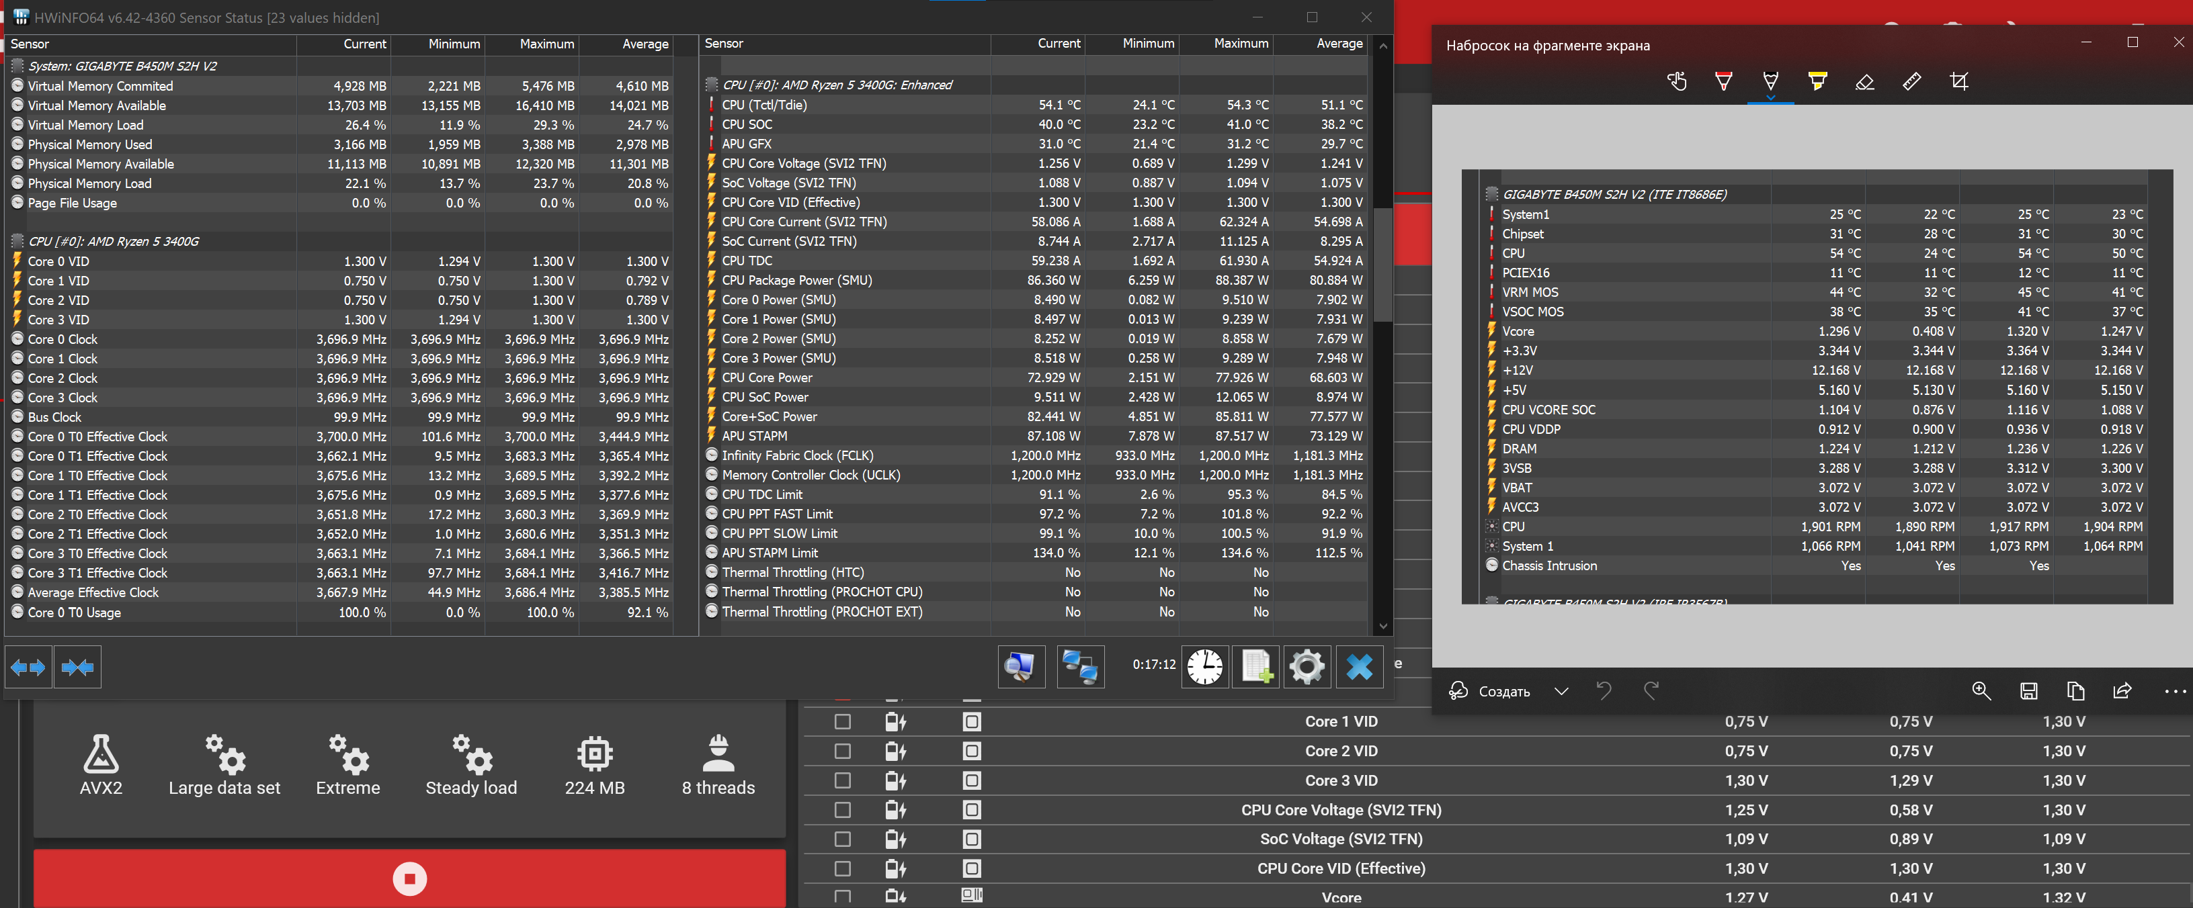Open HWiNFO sensor settings gear

coord(1307,666)
